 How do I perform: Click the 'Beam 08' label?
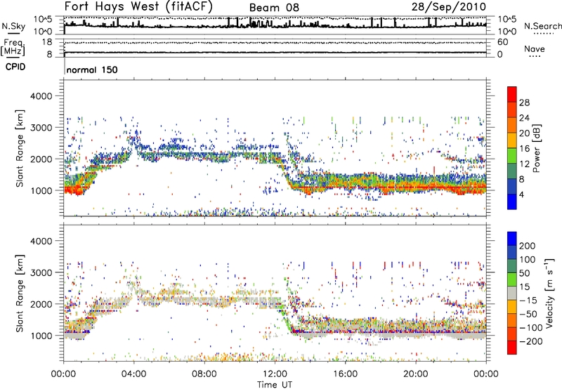click(274, 8)
